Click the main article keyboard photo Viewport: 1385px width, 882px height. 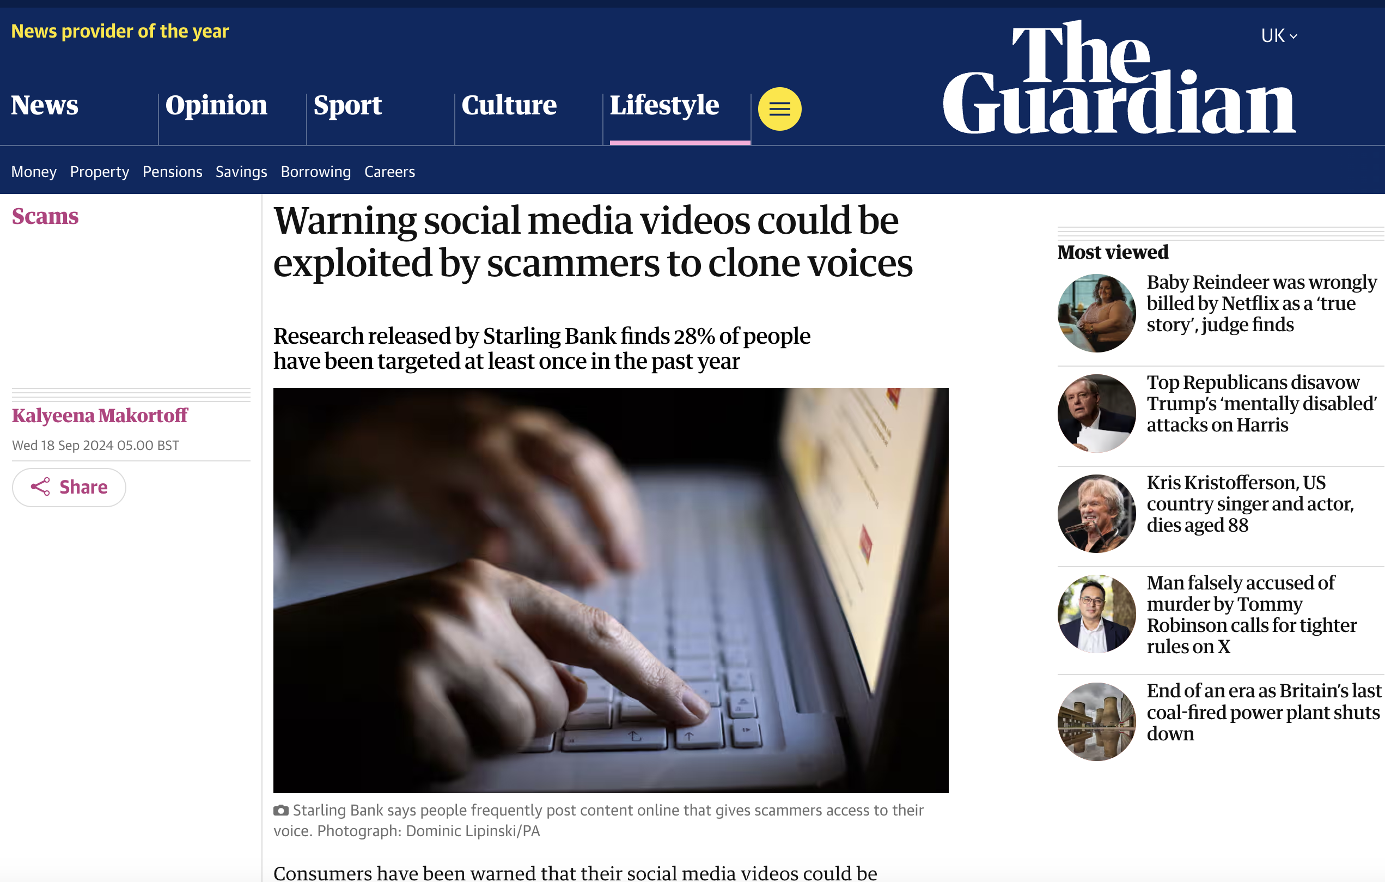(611, 591)
